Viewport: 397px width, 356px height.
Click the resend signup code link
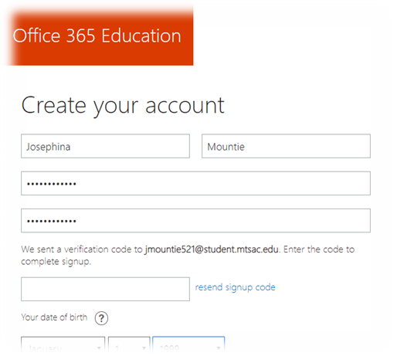point(235,287)
